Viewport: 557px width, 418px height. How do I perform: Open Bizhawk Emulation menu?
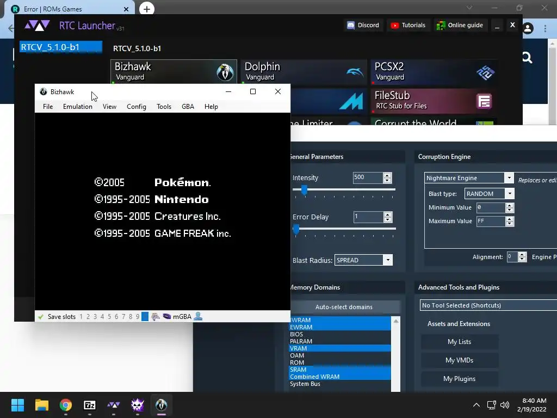coord(77,107)
